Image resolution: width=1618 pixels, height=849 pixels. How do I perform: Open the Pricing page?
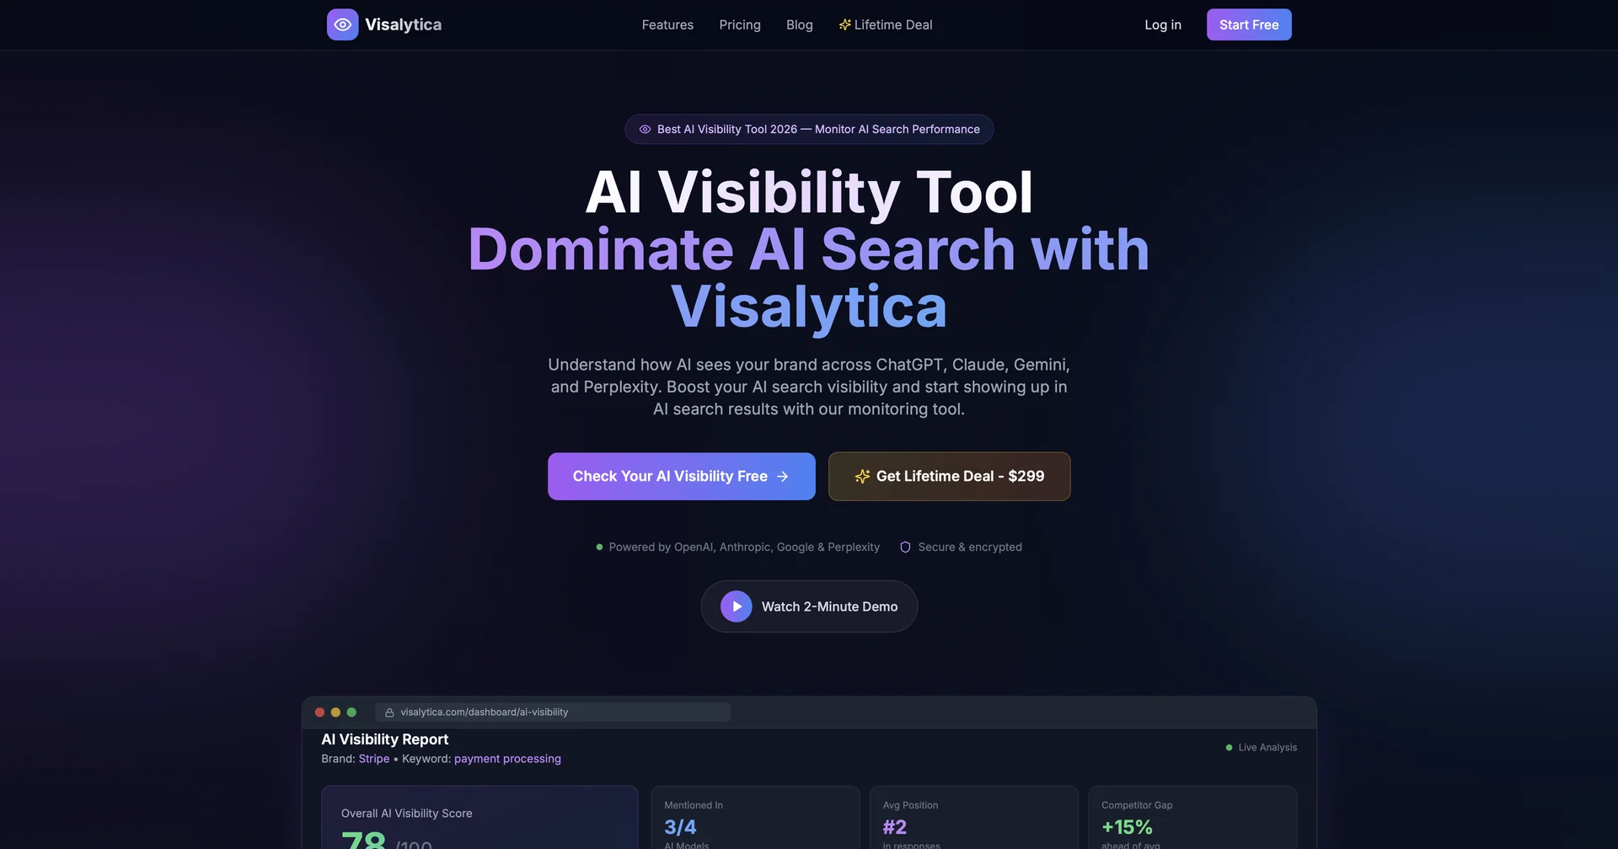(740, 24)
